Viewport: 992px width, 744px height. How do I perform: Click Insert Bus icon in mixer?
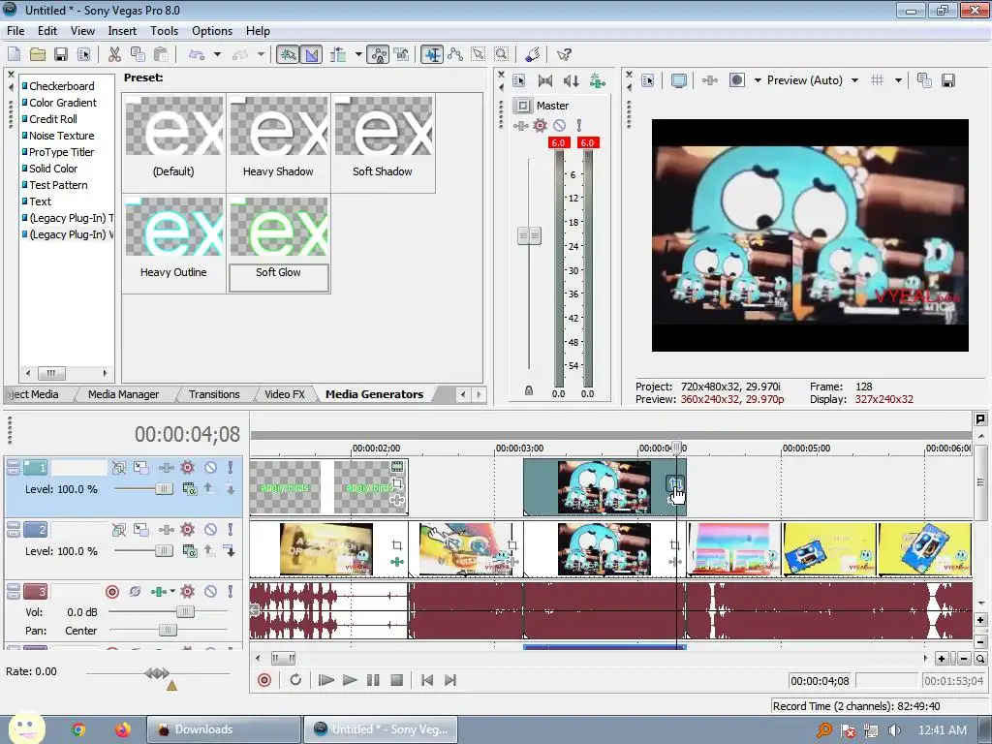tap(597, 80)
